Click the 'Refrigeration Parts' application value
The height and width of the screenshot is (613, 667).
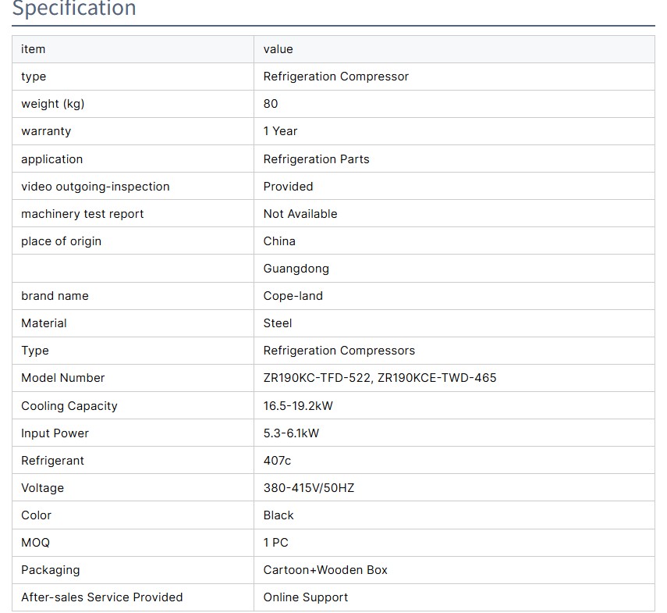coord(316,159)
